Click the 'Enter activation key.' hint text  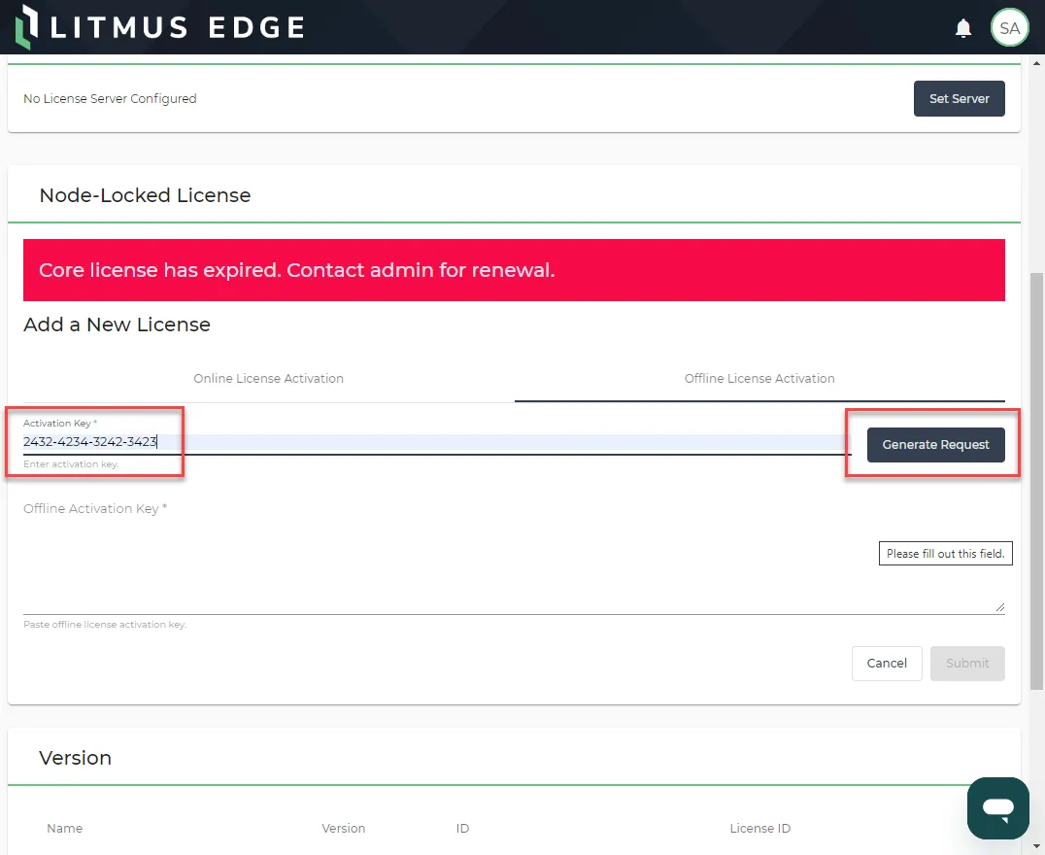click(x=71, y=464)
